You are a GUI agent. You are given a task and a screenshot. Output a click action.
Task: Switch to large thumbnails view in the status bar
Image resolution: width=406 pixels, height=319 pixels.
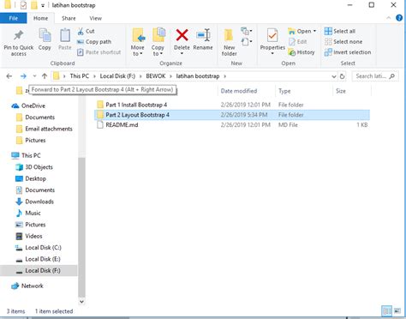pos(397,310)
